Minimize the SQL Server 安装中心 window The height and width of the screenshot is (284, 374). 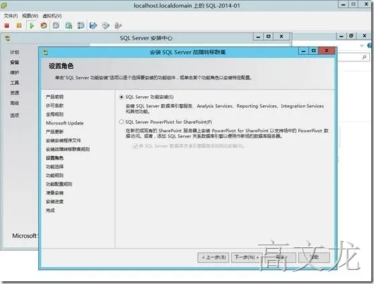[258, 37]
